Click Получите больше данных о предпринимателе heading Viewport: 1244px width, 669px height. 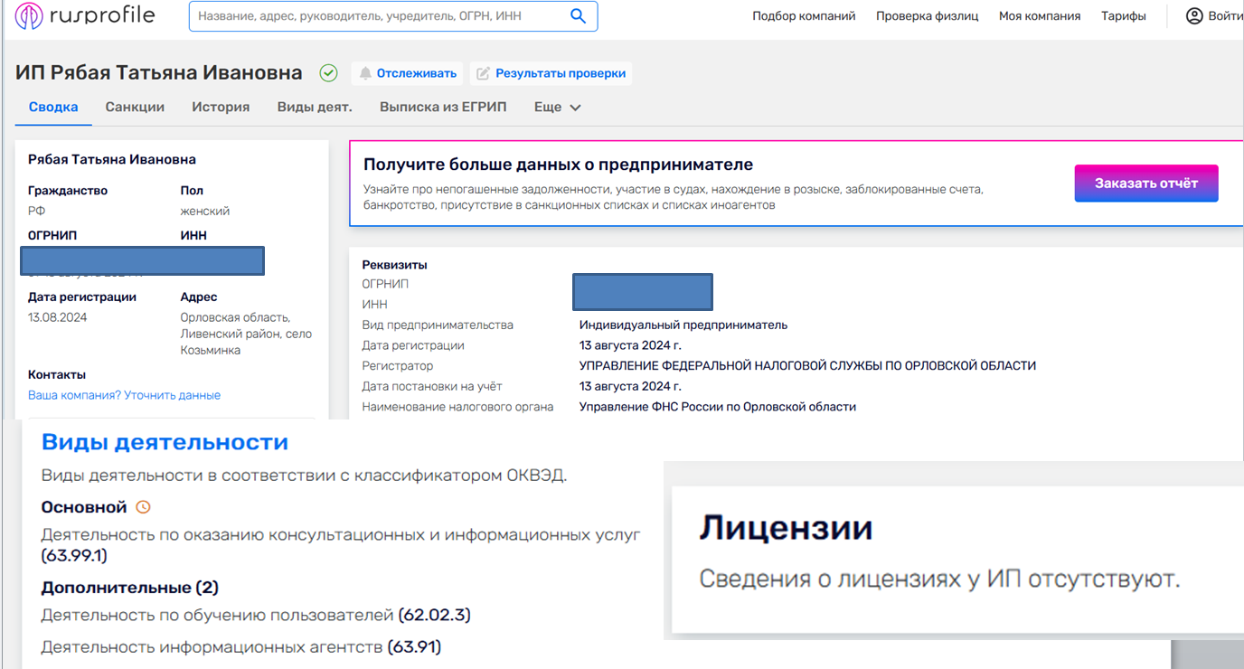pos(558,165)
